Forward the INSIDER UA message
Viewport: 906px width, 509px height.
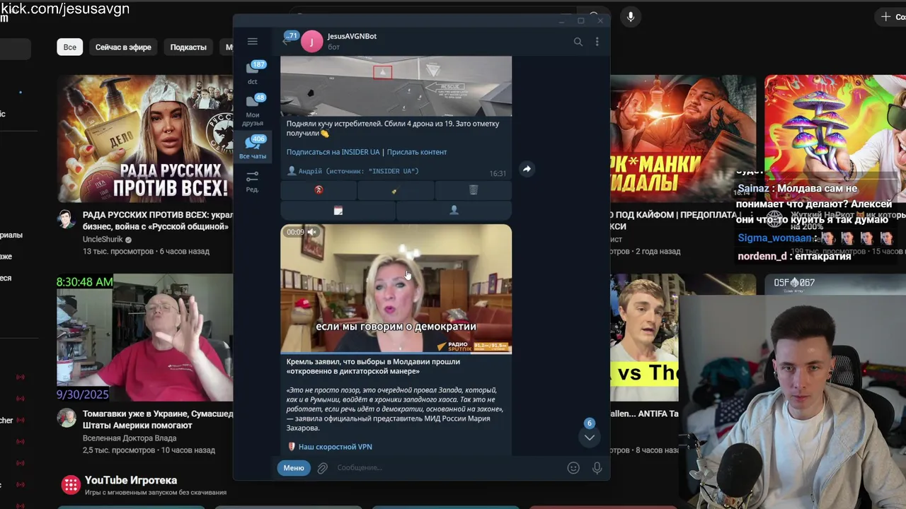pyautogui.click(x=526, y=169)
